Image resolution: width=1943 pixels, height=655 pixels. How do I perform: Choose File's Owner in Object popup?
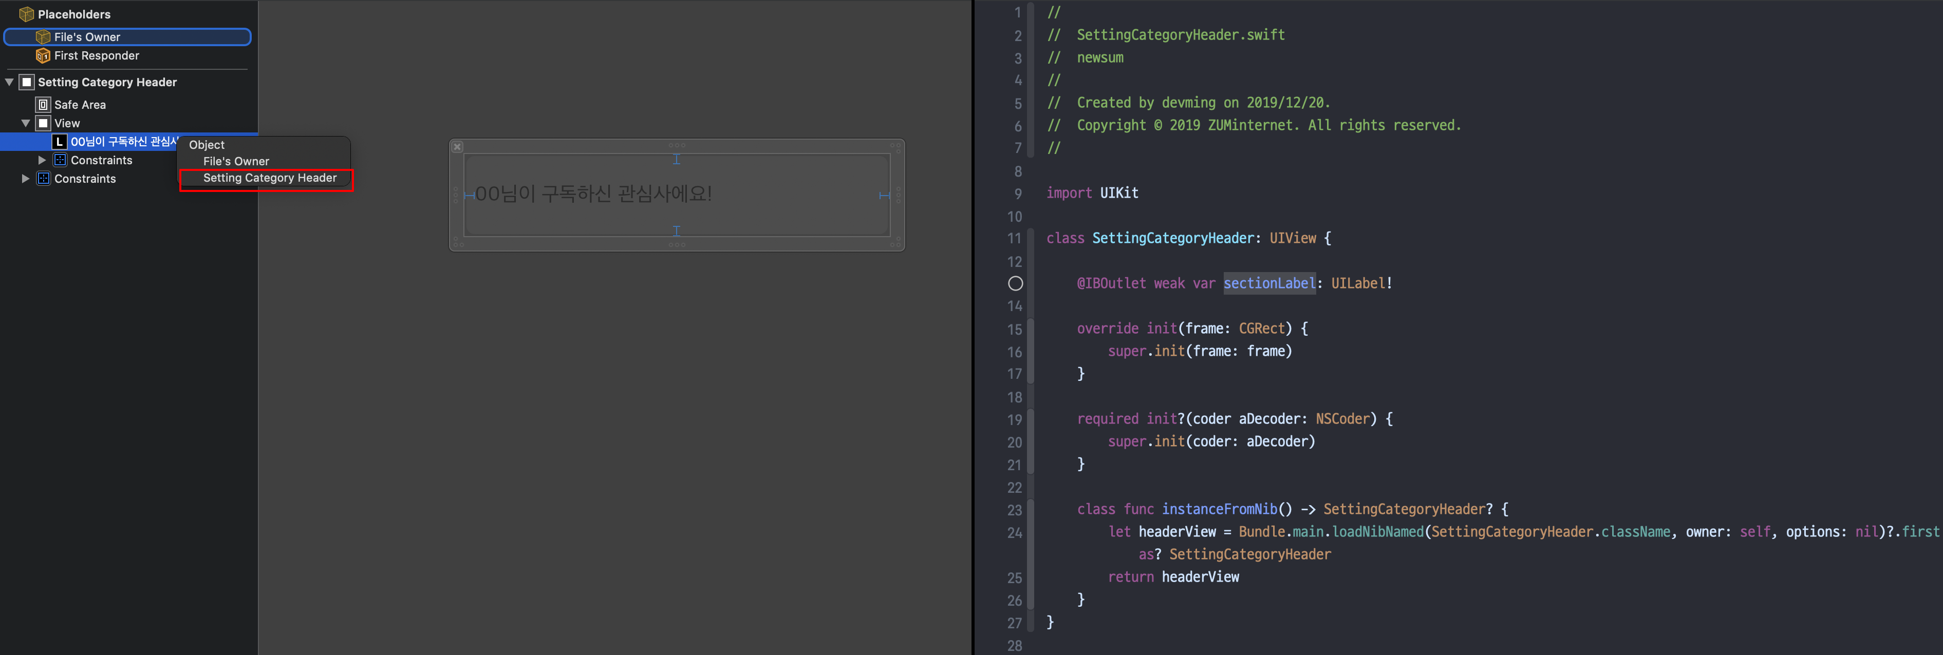coord(235,161)
